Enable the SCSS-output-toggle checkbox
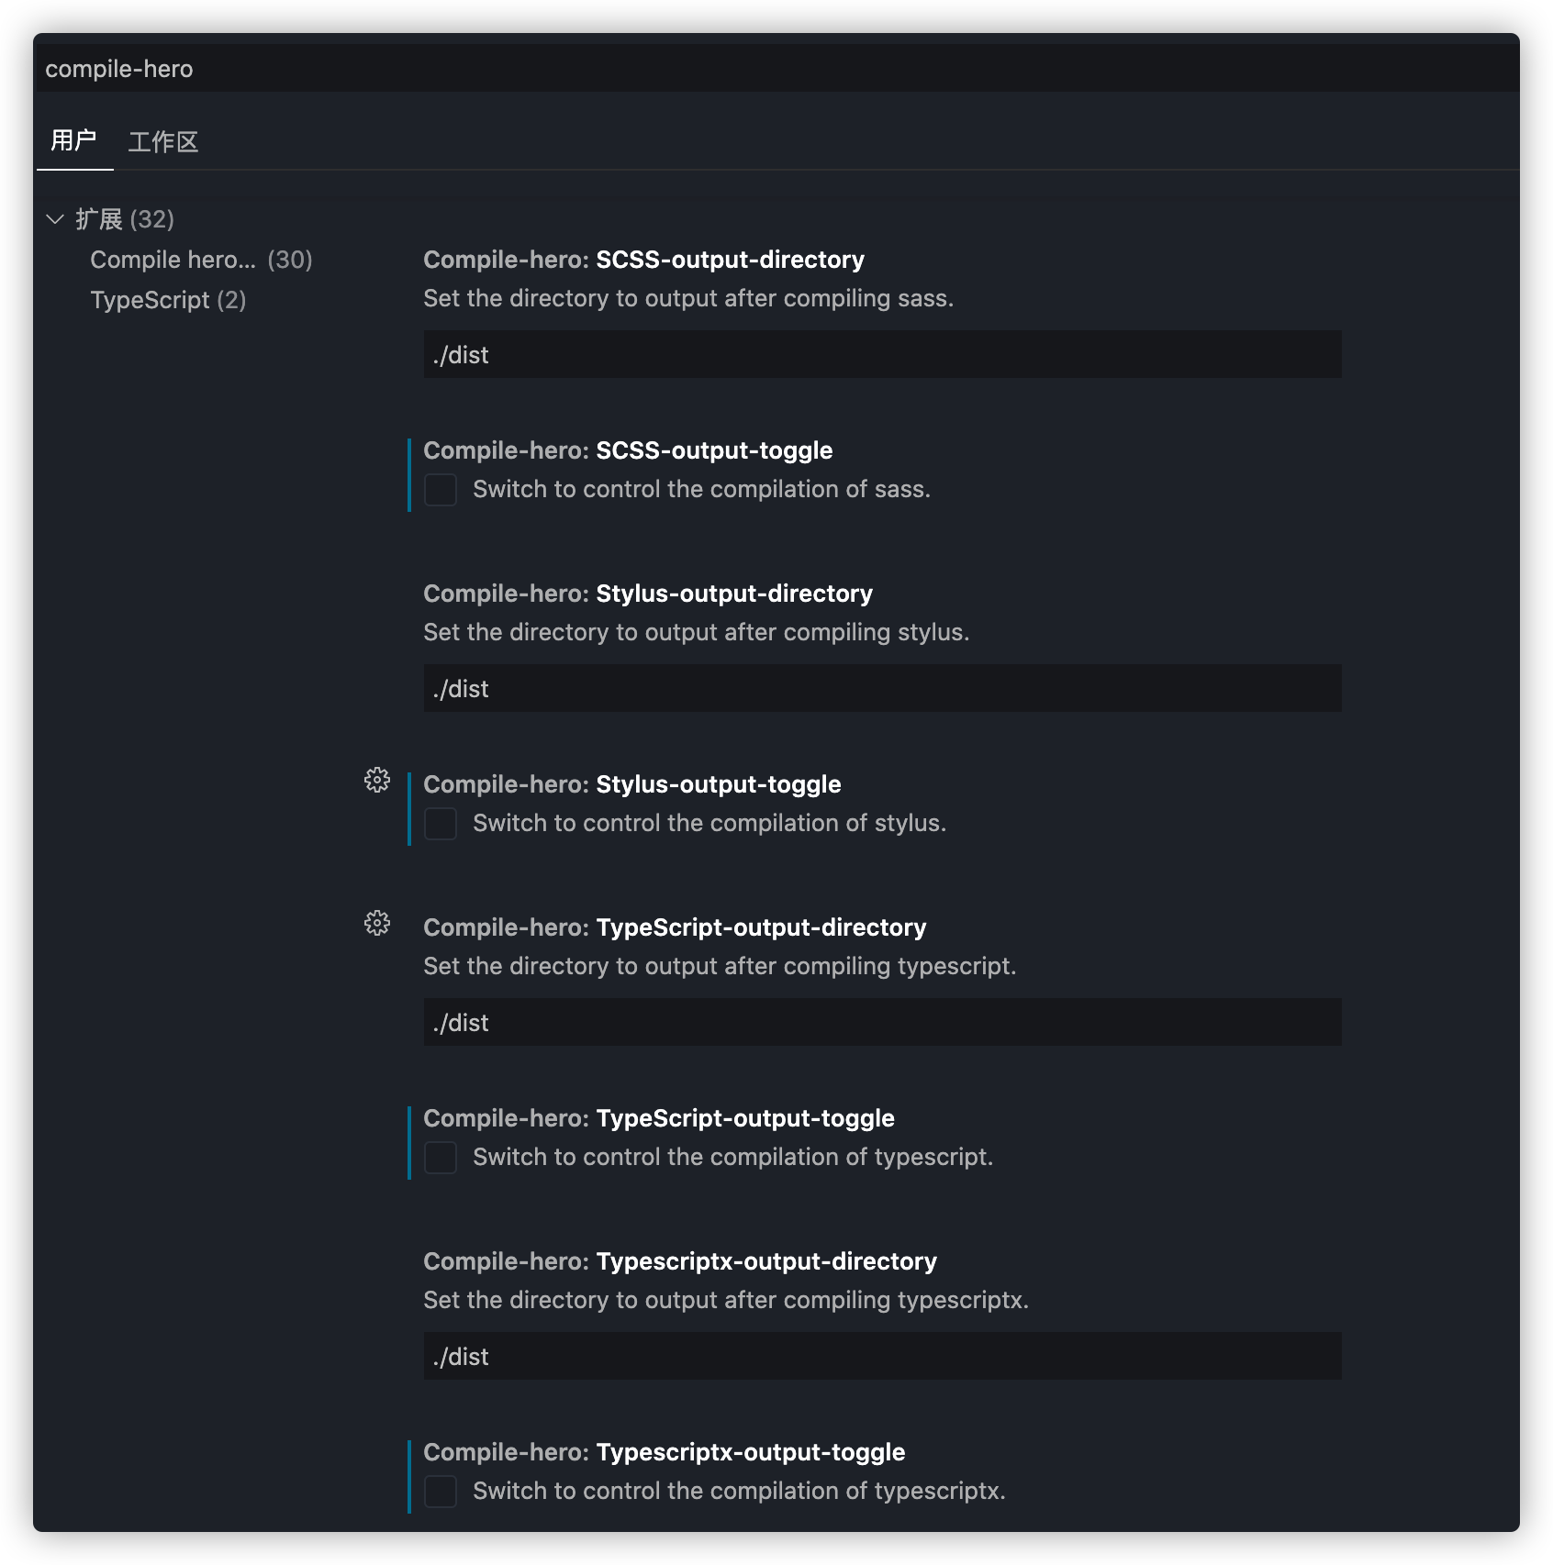1553x1565 pixels. pyautogui.click(x=441, y=490)
